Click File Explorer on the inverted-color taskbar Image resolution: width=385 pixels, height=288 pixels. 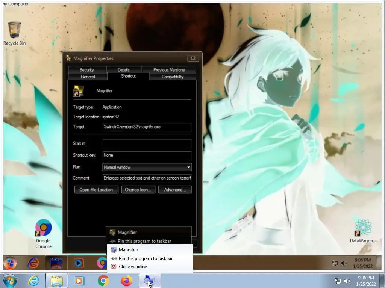[x=56, y=262]
